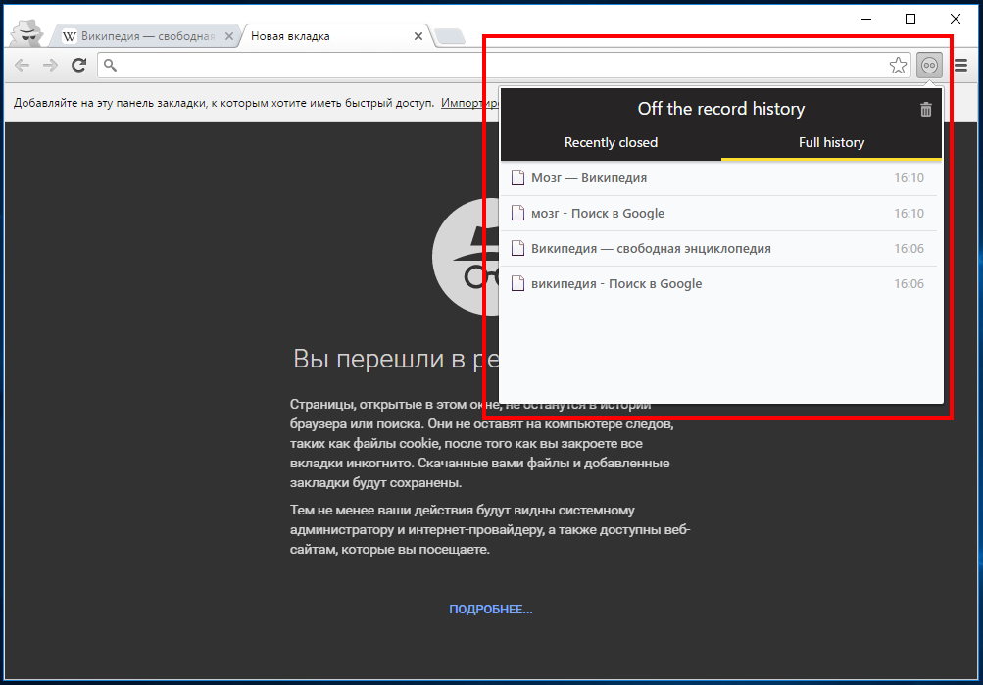The width and height of the screenshot is (983, 685).
Task: Click the page icon next to Мозг — Википедия
Action: (517, 178)
